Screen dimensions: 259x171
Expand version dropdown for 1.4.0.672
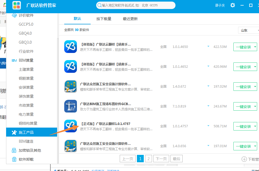[x=208, y=86]
